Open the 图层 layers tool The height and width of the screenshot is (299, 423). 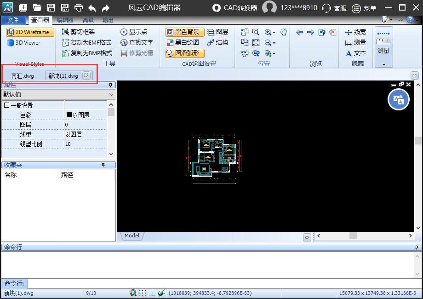[217, 32]
